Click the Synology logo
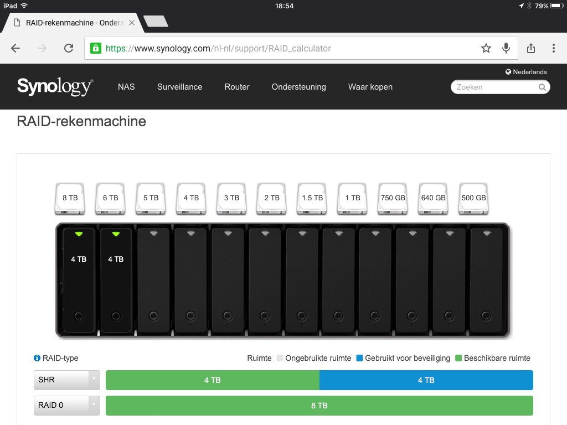Screen dimensions: 567x425 click(x=55, y=87)
